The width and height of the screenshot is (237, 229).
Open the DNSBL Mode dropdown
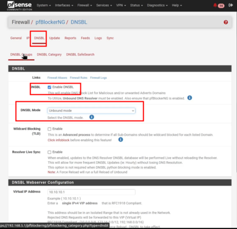(91, 111)
